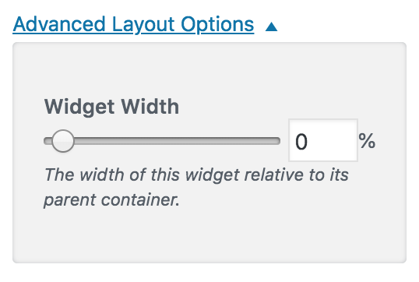The image size is (419, 282).
Task: Hide the Advanced Layout Options panel via its link
Action: [133, 25]
